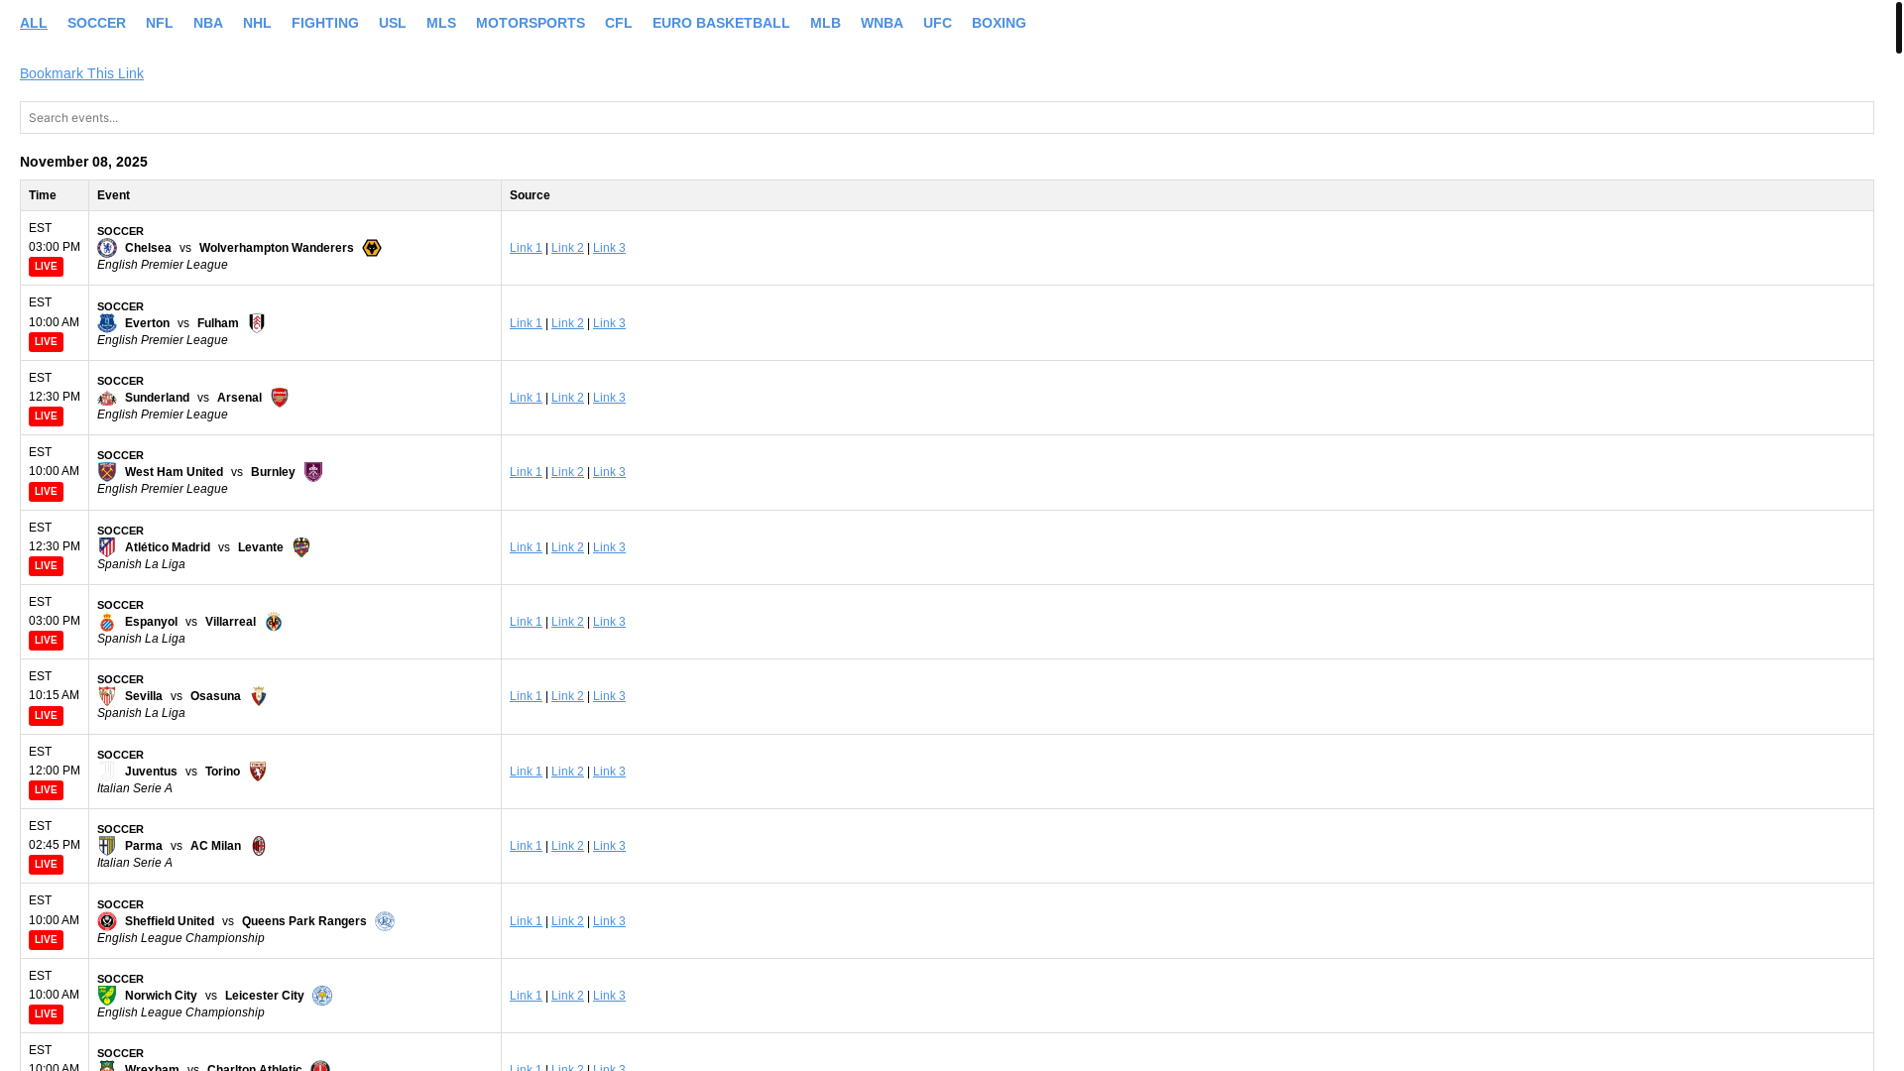This screenshot has height=1071, width=1904.
Task: Click the Time column header
Action: 55,195
